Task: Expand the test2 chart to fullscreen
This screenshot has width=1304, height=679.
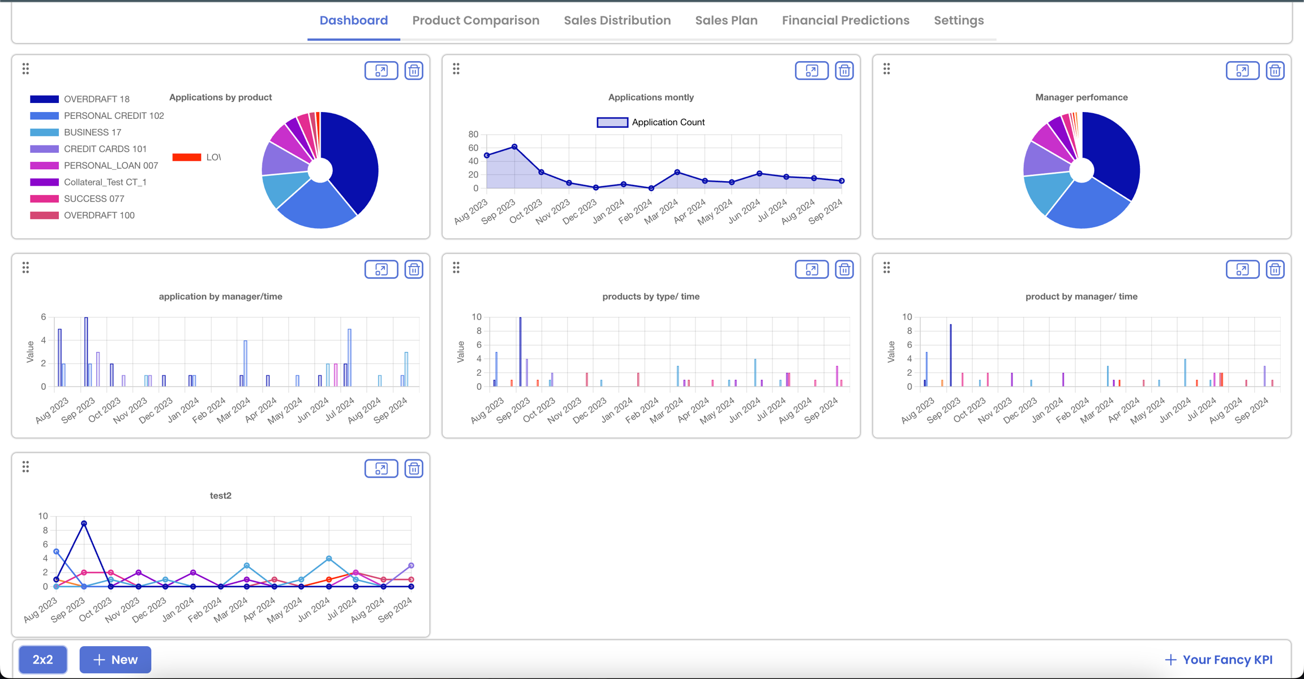Action: pyautogui.click(x=381, y=469)
